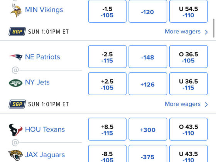Tap the SGP badge under Patriots-Jets game
The width and height of the screenshot is (216, 162).
click(x=17, y=104)
